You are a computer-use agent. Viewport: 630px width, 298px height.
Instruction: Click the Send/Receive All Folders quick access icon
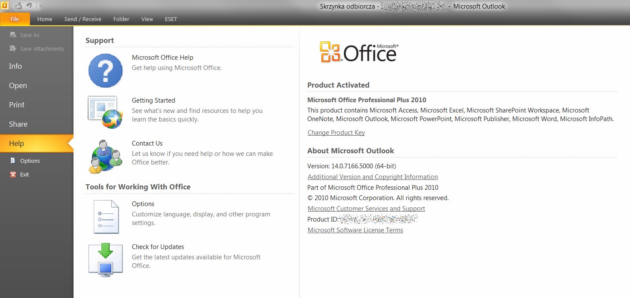(18, 6)
